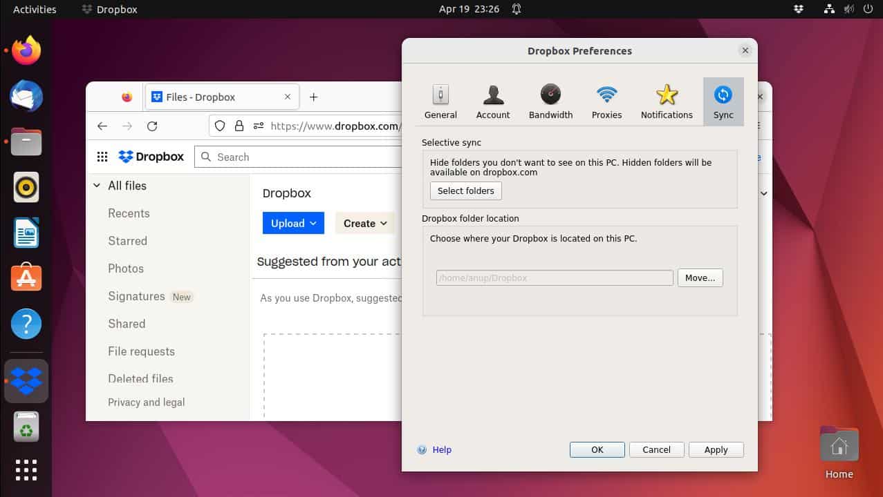Open the Help link in preferences
This screenshot has width=883, height=497.
pos(442,449)
